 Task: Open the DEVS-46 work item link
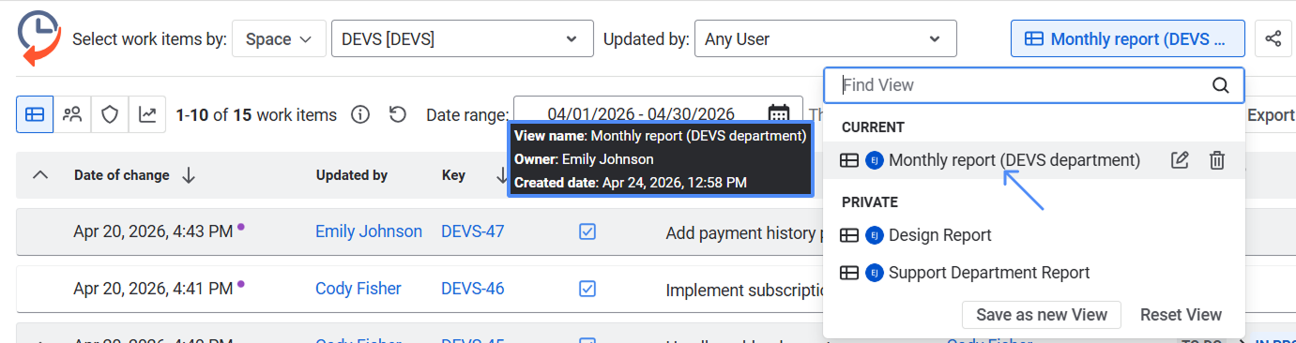(x=473, y=289)
